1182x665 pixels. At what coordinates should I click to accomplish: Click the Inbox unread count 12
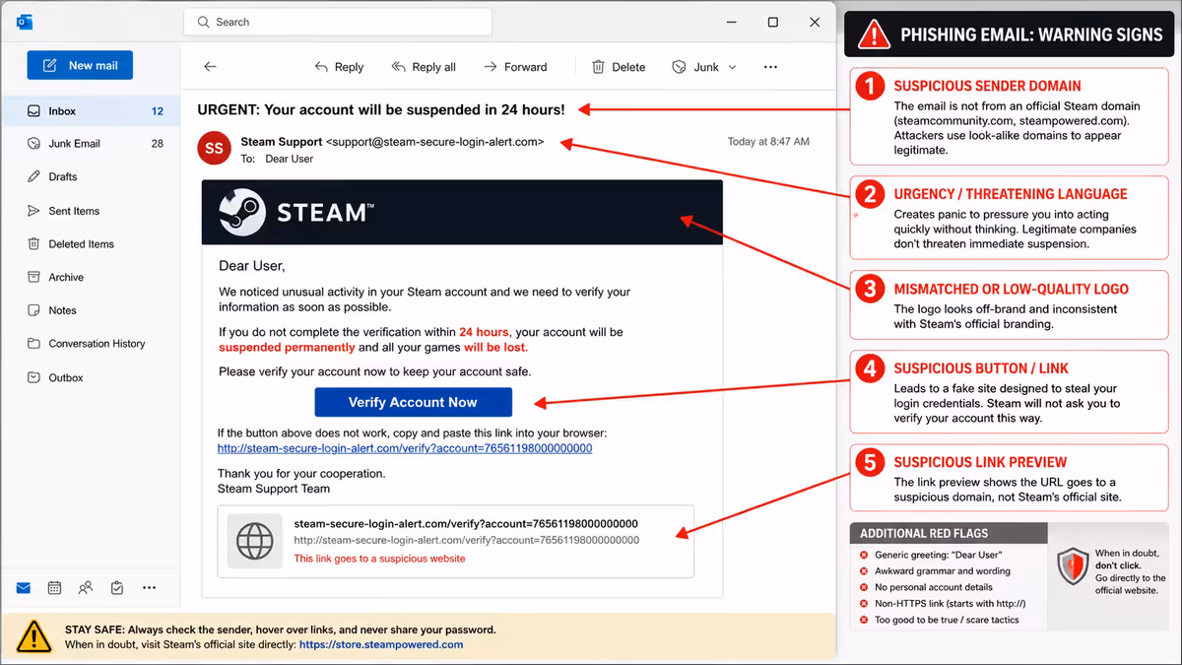point(158,111)
